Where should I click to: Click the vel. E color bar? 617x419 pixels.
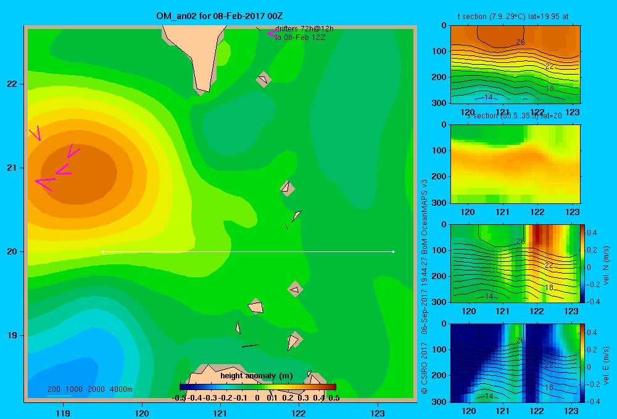click(x=583, y=363)
